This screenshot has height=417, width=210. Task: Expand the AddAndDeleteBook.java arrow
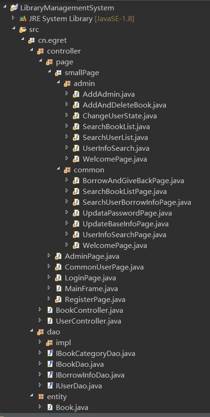click(x=67, y=105)
